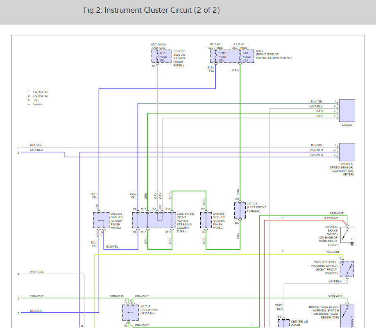Select the J/C 1, 2 left front fender connector

click(x=240, y=211)
